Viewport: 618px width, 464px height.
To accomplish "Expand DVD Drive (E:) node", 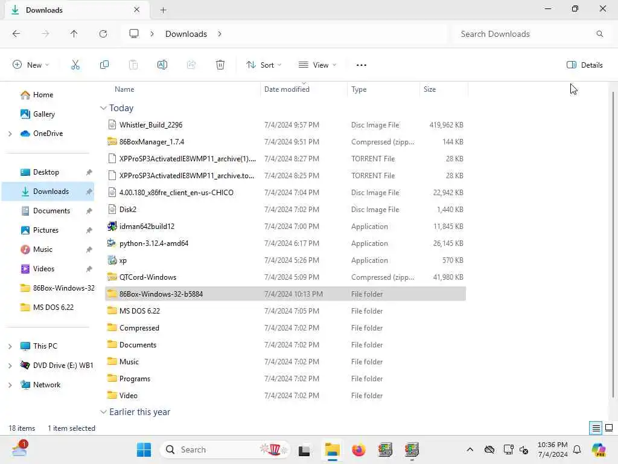I will coord(10,366).
